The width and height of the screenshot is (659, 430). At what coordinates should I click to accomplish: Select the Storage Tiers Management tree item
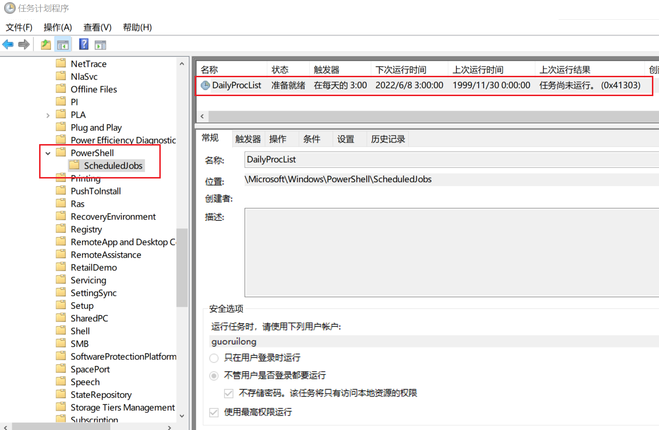[123, 407]
